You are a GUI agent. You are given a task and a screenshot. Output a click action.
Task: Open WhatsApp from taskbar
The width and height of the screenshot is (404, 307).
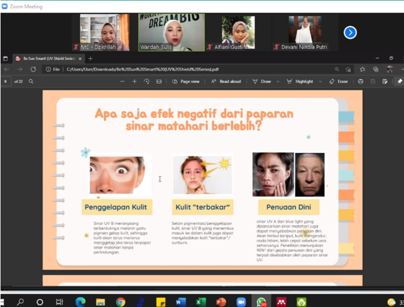261,302
